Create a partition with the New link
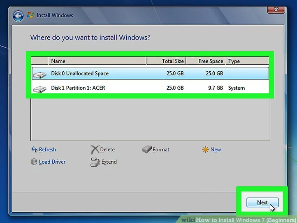 216,150
